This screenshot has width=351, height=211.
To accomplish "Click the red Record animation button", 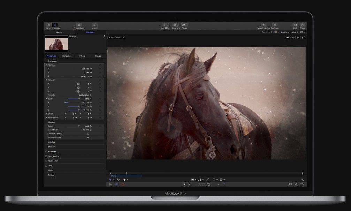I will [x=123, y=184].
